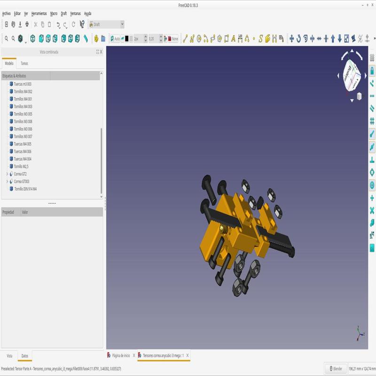Select the Draft Line tool

[x=185, y=39]
